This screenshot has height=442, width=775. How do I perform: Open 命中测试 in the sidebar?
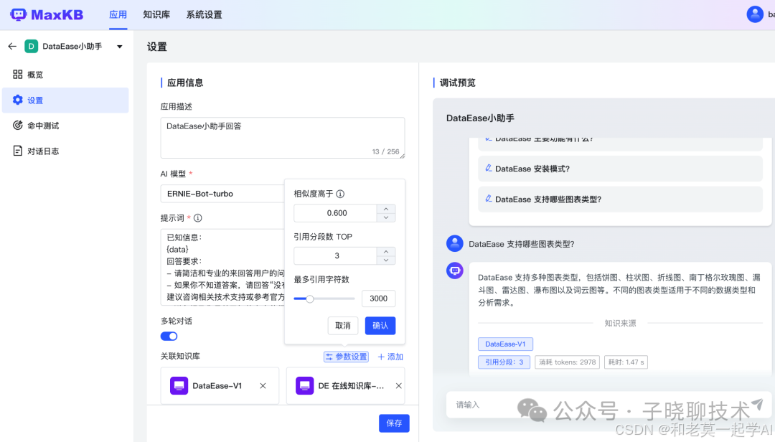[x=65, y=126]
